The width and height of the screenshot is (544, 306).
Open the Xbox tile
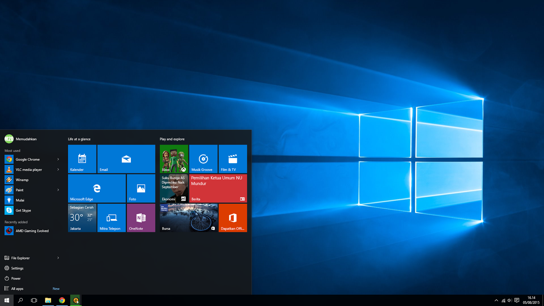point(174,159)
